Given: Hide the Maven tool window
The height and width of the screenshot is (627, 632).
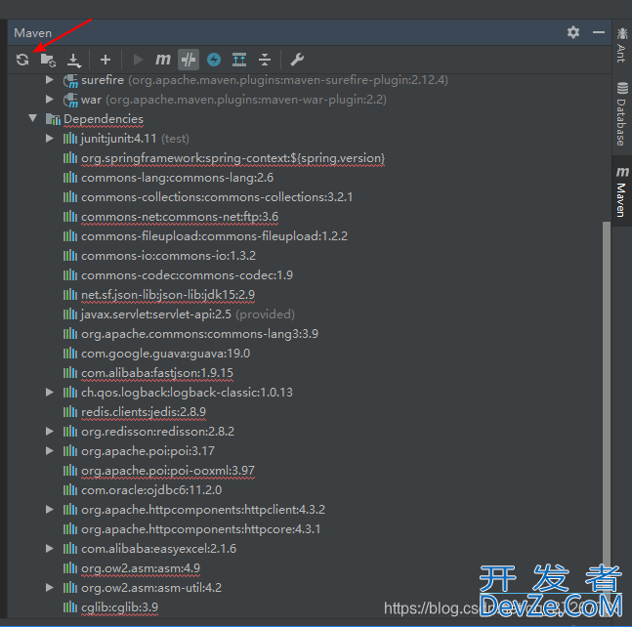Looking at the screenshot, I should click(599, 32).
